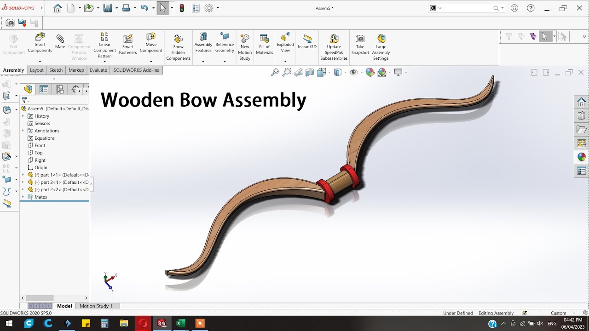The height and width of the screenshot is (331, 589).
Task: Open the Reference Geometry dropdown arrow
Action: 225,61
